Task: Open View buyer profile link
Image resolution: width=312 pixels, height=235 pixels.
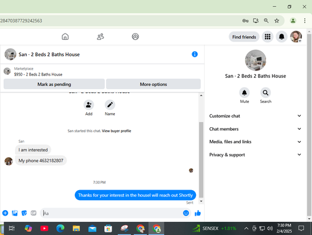Action: [117, 131]
